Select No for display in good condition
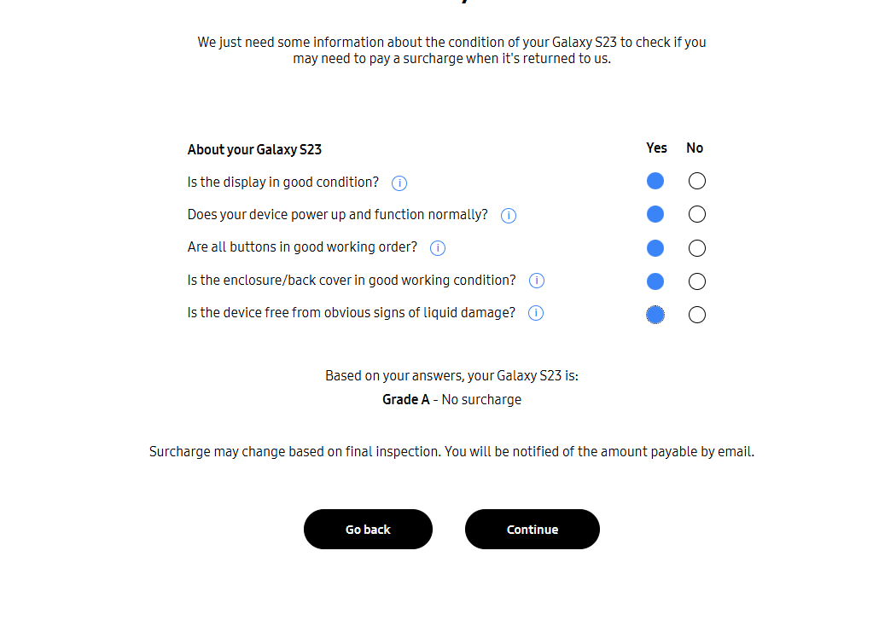 tap(697, 181)
